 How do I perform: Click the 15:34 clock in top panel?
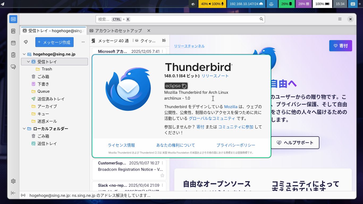[x=340, y=4]
